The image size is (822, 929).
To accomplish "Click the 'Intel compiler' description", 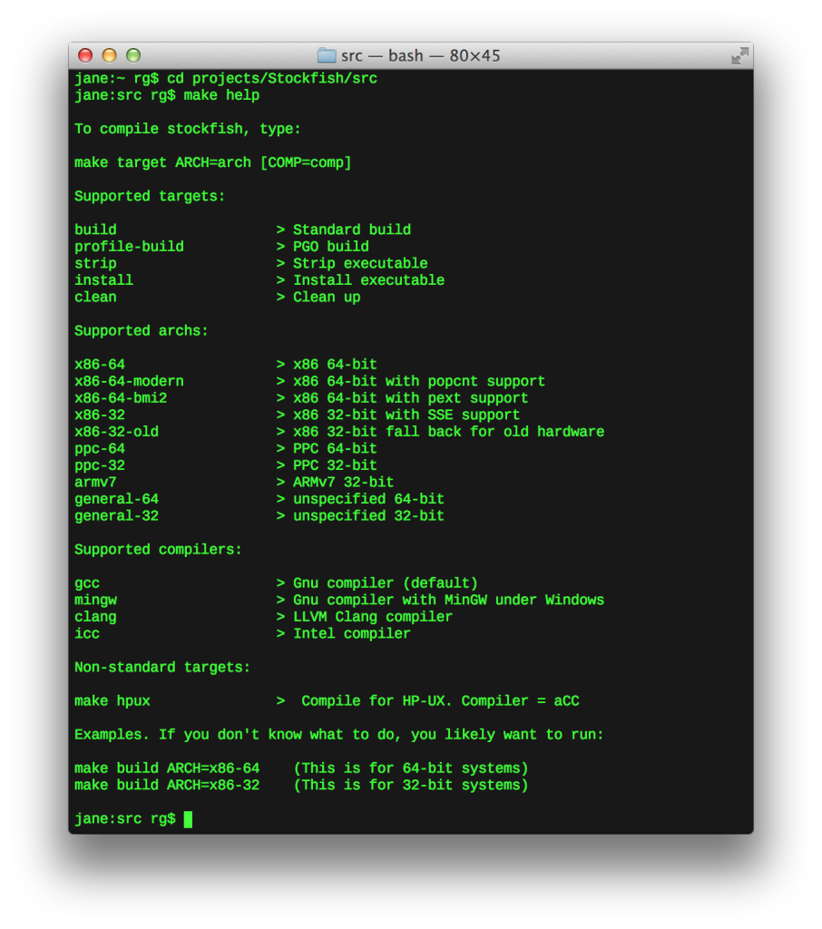I will pyautogui.click(x=352, y=634).
